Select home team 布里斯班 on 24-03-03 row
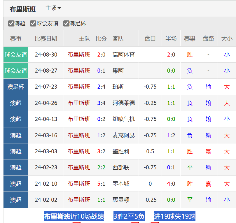Image resolution: width=236 pixels, height=223 pixels. pos(79,151)
